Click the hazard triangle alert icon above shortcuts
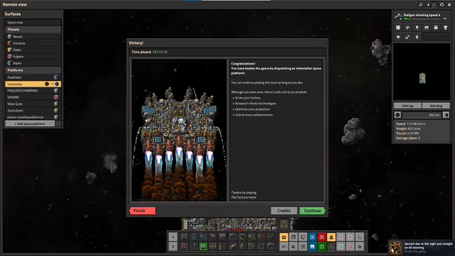The width and height of the screenshot is (455, 256). (x=284, y=224)
